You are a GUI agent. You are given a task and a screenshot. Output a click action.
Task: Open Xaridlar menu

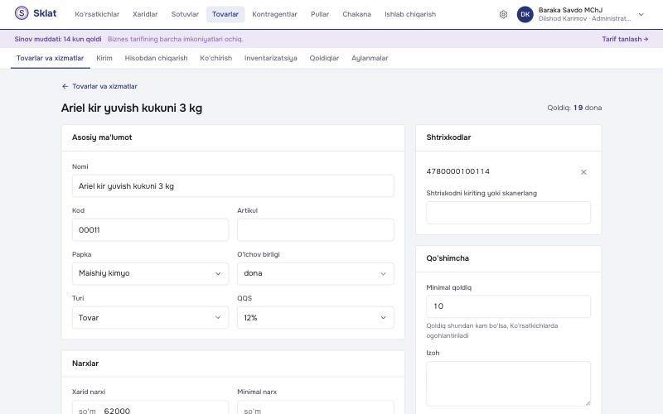tap(145, 14)
